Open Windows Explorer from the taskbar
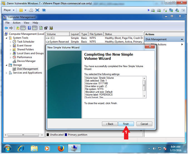Viewport: 188px width, 154px height. (34, 148)
